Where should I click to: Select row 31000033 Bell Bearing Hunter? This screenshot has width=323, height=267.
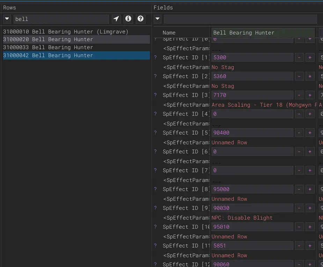76,47
